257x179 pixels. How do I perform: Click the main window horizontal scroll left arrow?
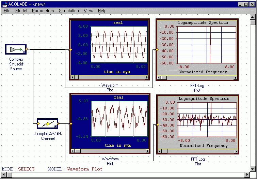point(4,175)
